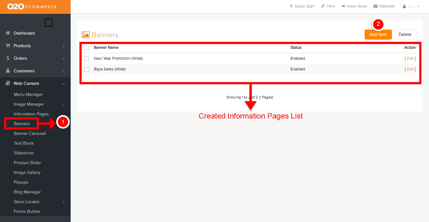This screenshot has width=429, height=222.
Task: Click the Banner Name column header
Action: coord(106,47)
